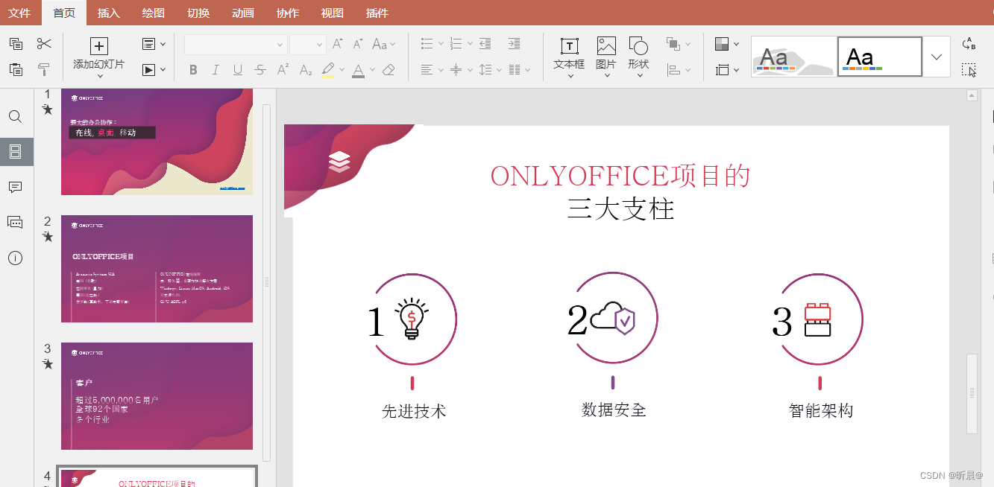Viewport: 994px width, 487px height.
Task: Select slide 3 客户 thumbnail
Action: [157, 396]
